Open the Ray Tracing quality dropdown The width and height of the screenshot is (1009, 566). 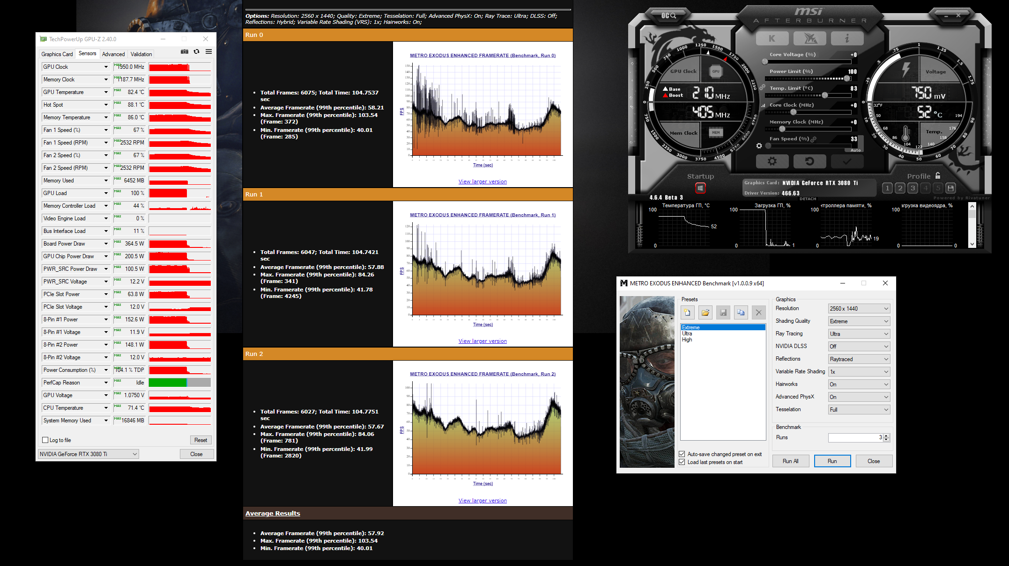(859, 334)
